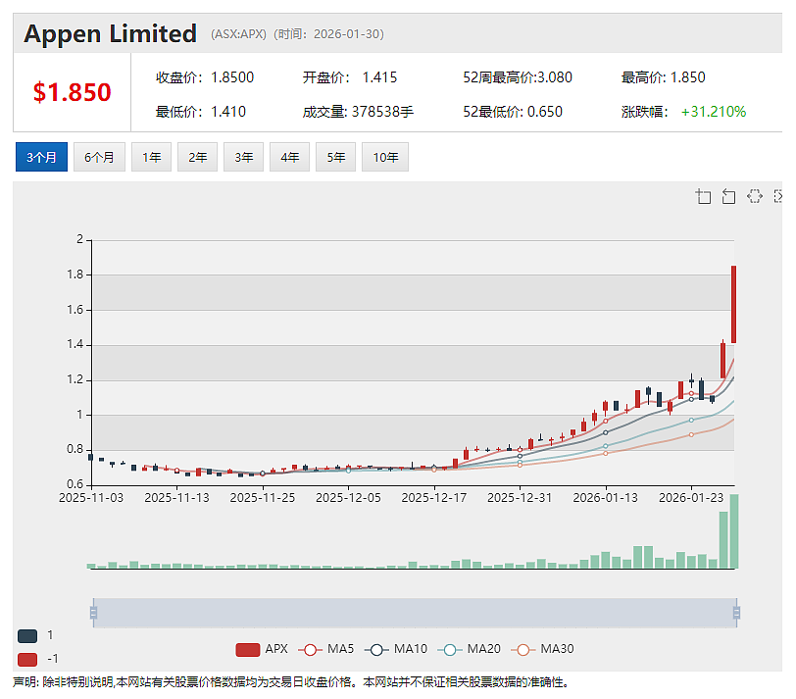Image resolution: width=796 pixels, height=699 pixels.
Task: Click the Appen Limited title
Action: click(110, 34)
